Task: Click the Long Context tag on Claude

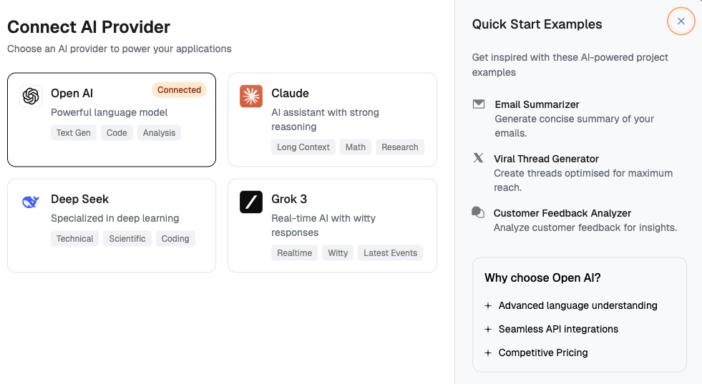Action: point(303,147)
